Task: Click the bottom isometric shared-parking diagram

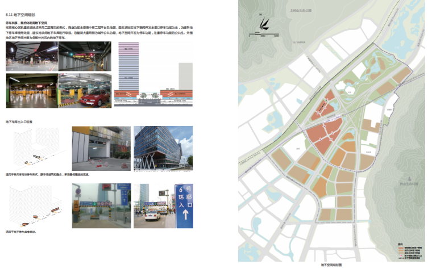Action: (x=35, y=206)
